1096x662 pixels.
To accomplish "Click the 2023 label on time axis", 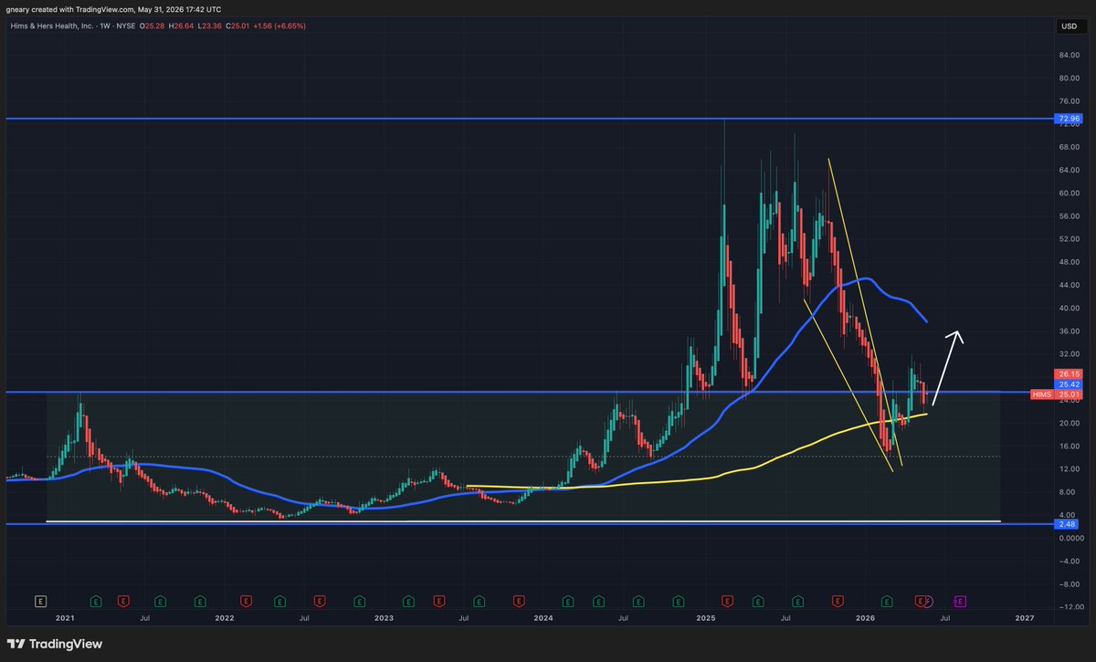I will pyautogui.click(x=384, y=618).
